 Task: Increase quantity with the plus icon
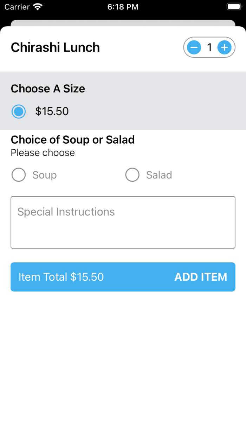pos(224,47)
